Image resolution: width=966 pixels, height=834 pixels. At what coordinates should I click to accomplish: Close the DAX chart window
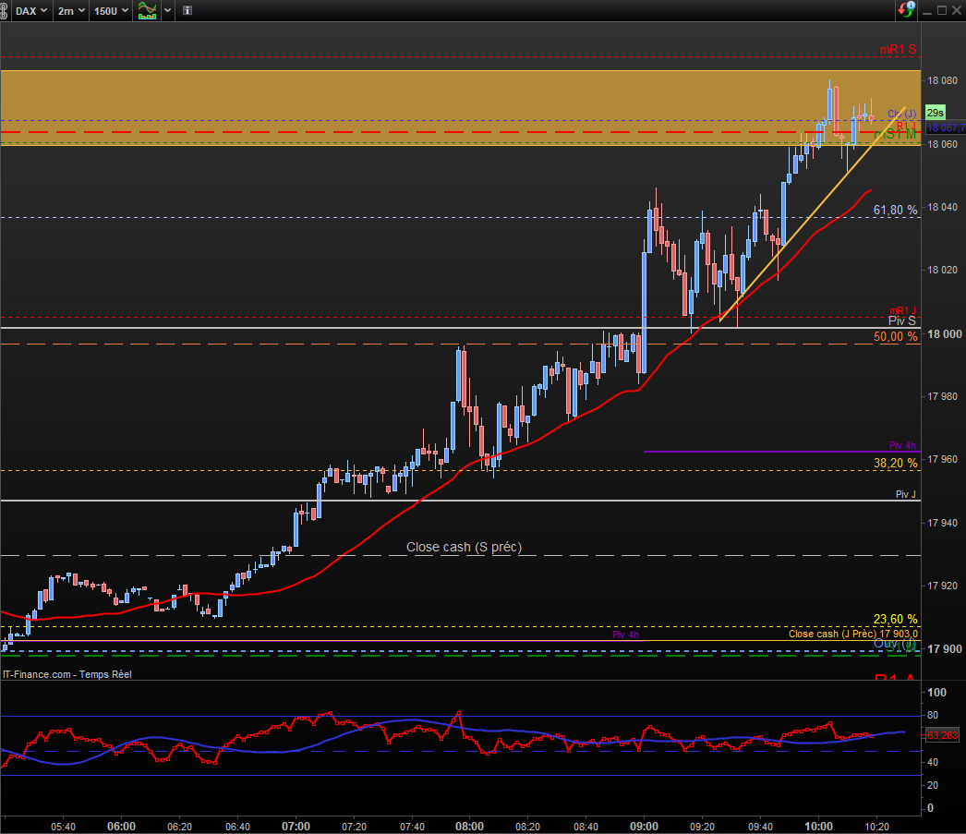(x=957, y=10)
